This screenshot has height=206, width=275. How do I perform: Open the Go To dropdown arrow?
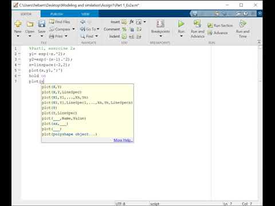click(x=98, y=29)
